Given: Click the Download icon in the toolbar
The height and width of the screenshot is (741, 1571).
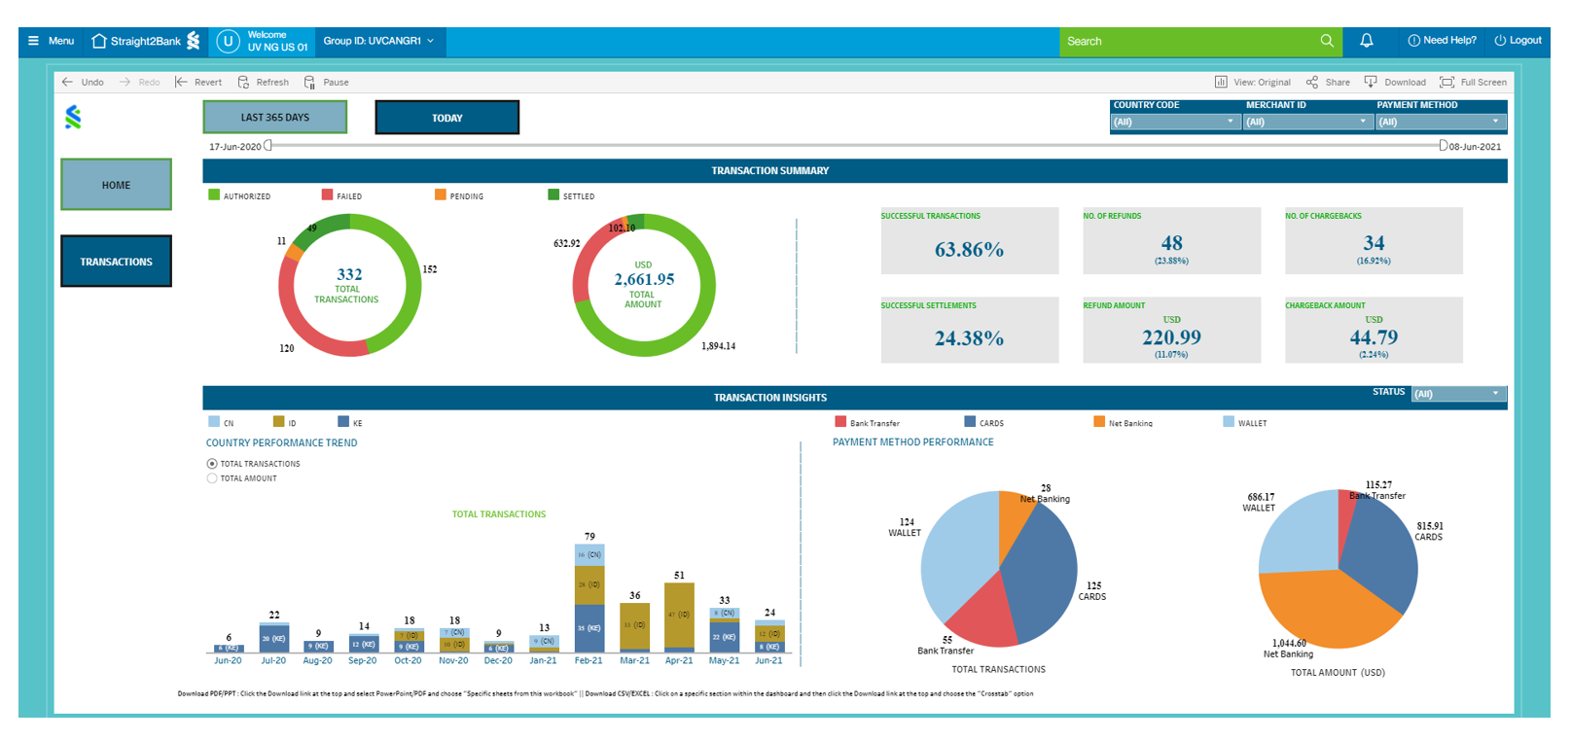Looking at the screenshot, I should pos(1371,83).
